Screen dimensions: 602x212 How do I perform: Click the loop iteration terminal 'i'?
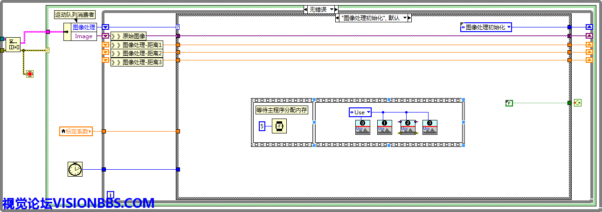pyautogui.click(x=111, y=194)
